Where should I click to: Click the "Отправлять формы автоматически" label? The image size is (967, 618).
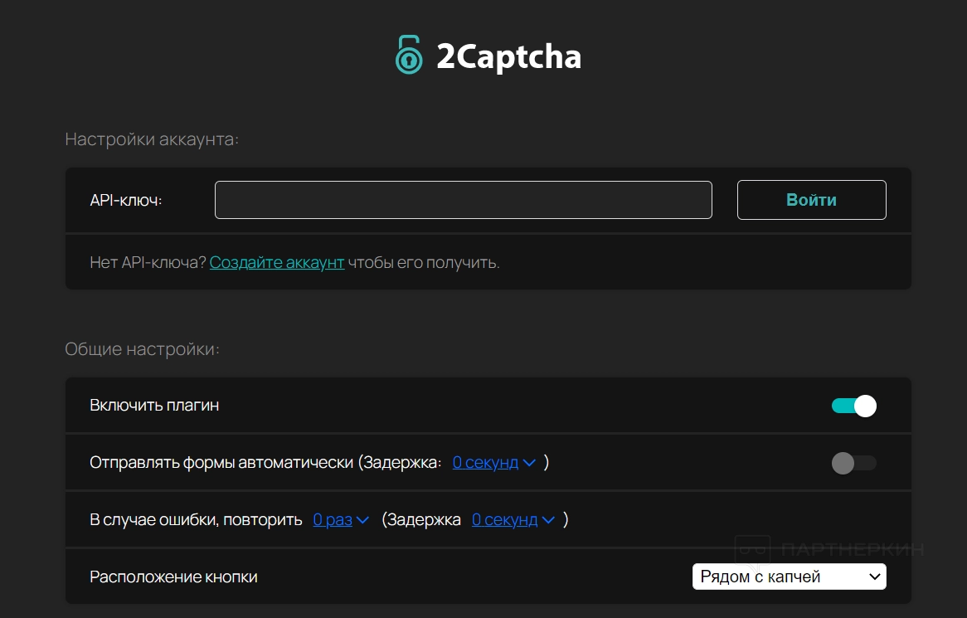pos(221,463)
